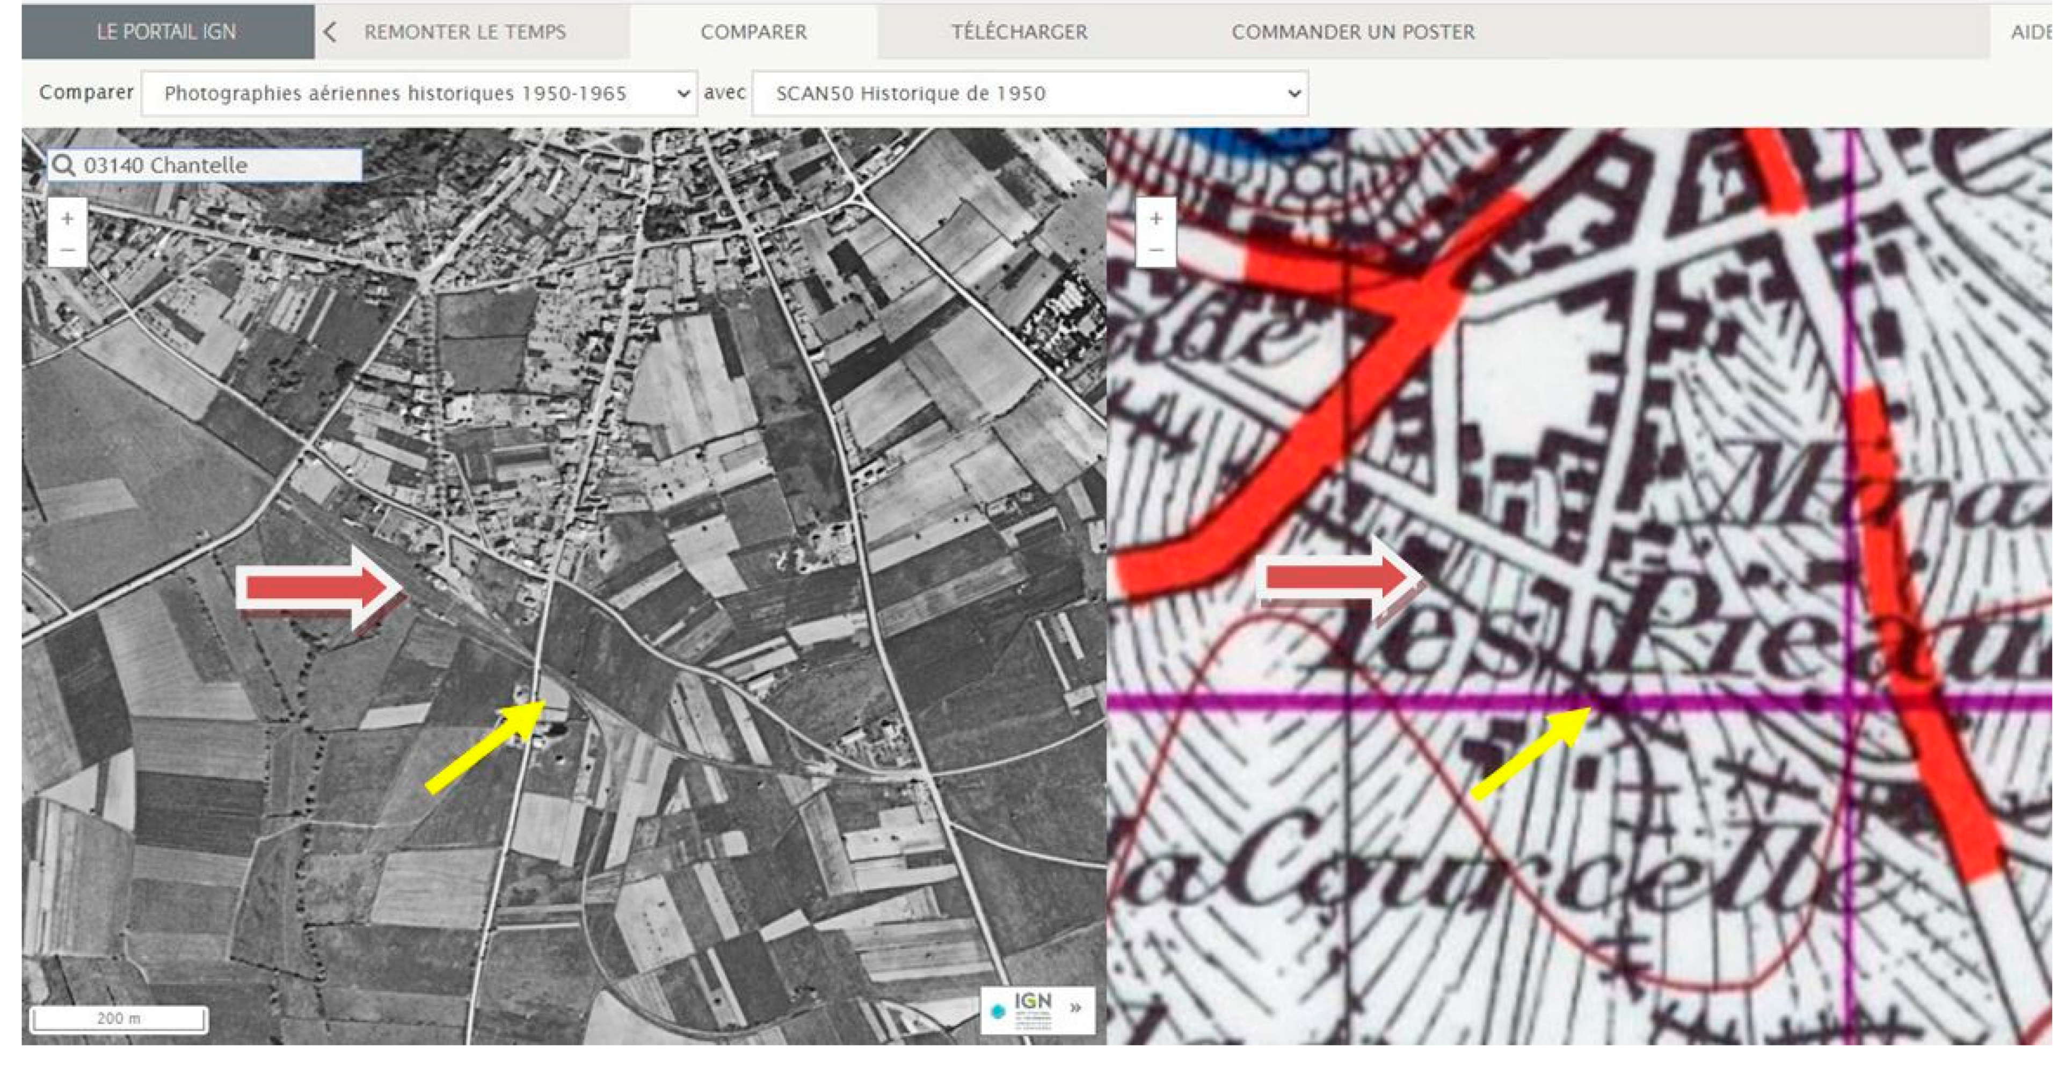
Task: Go to Remonter le temps tab
Action: coord(465,32)
